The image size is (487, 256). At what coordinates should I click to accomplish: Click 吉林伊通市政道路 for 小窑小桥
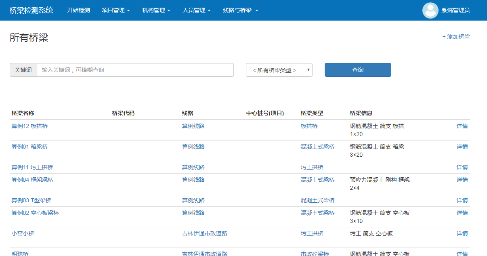click(204, 233)
